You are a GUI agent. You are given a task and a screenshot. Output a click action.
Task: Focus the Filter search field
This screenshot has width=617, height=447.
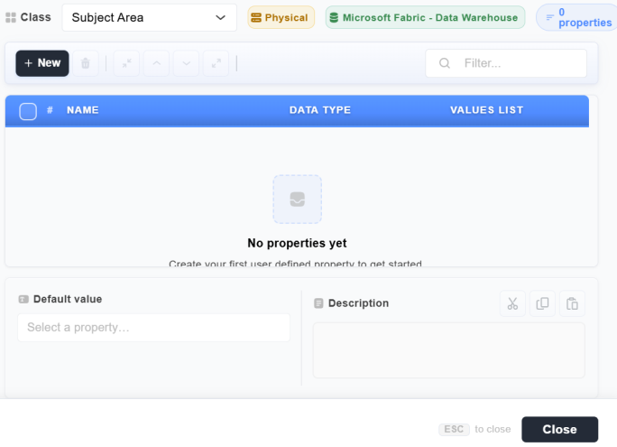pos(506,63)
